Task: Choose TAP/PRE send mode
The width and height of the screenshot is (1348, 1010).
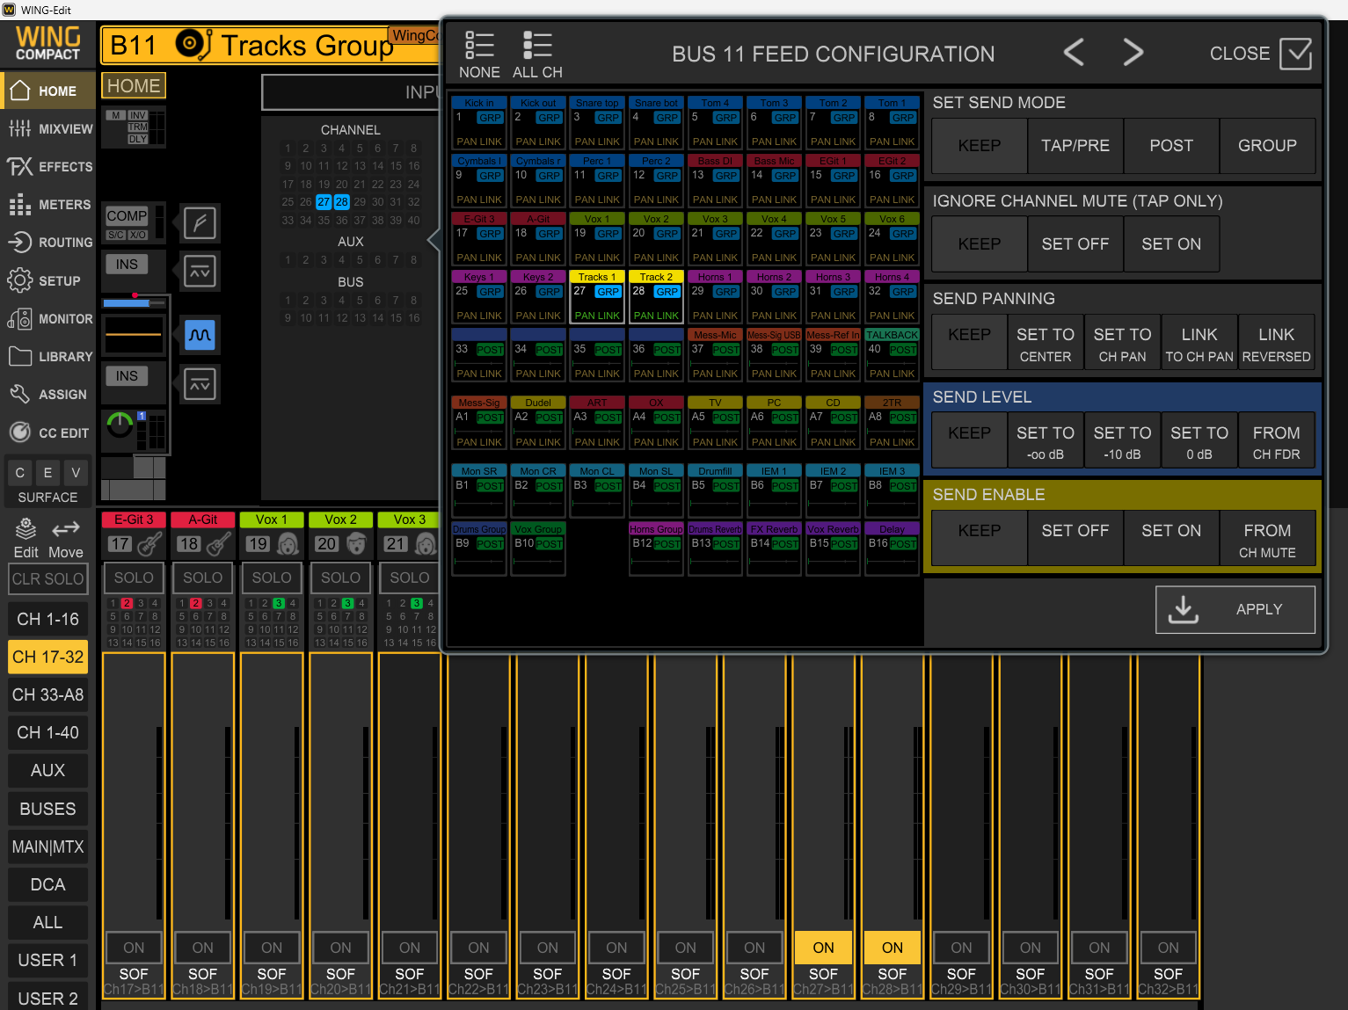Action: [x=1075, y=146]
